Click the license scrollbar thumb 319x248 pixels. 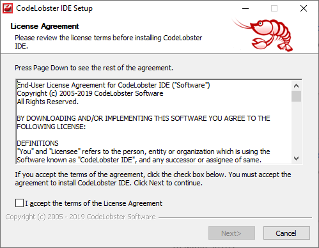pos(296,97)
